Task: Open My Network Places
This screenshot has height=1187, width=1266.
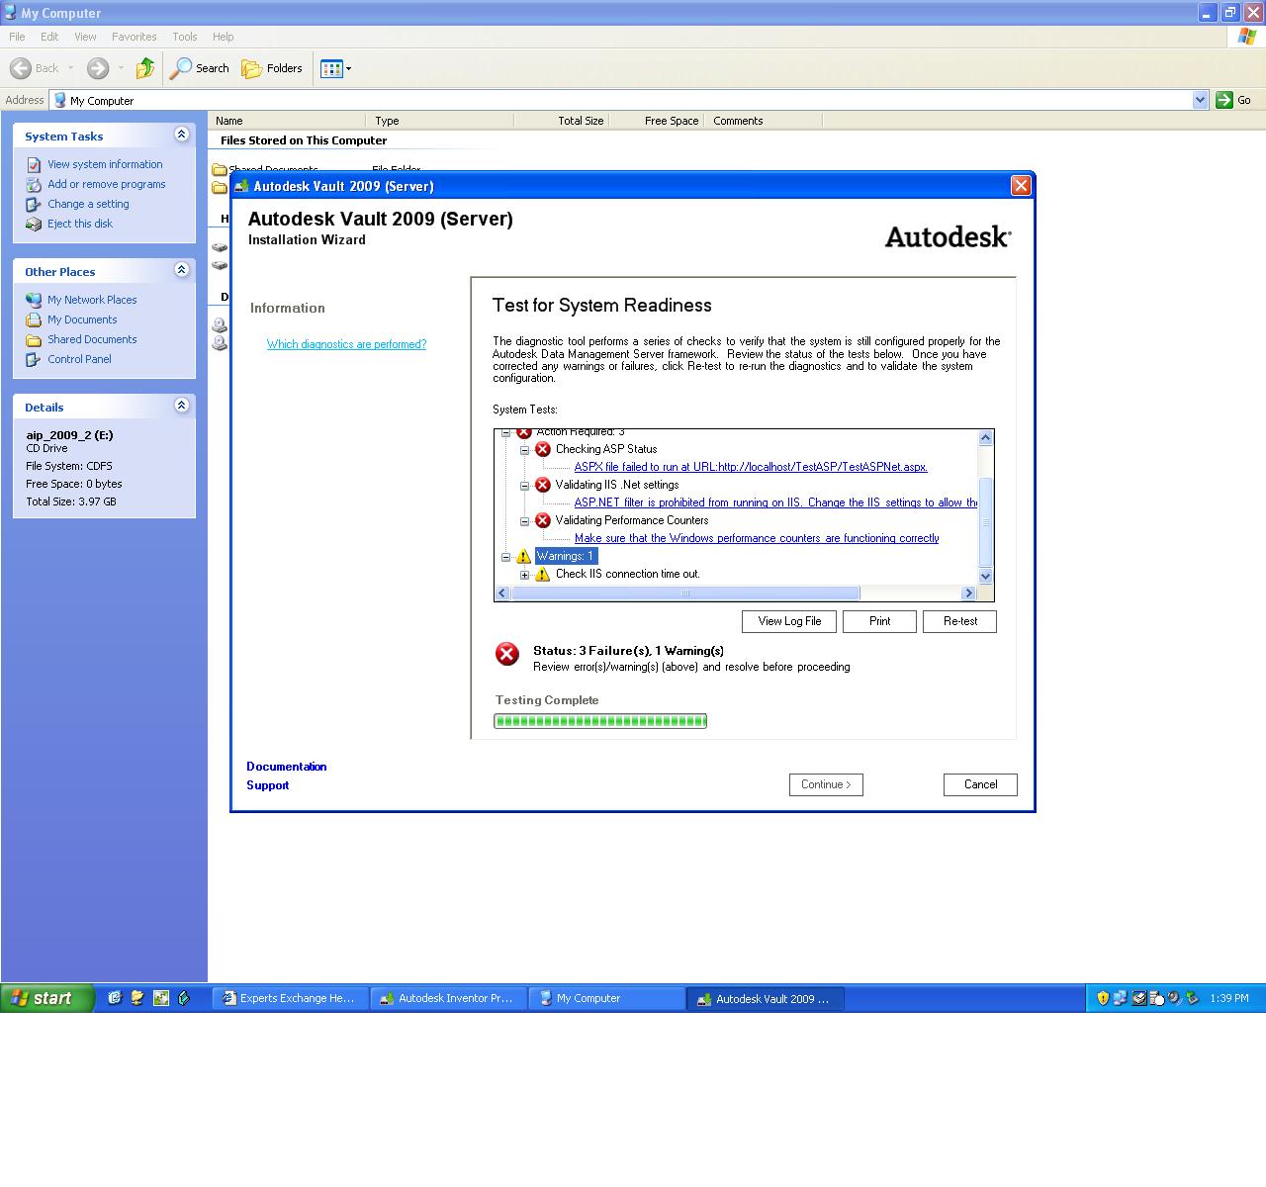Action: tap(91, 299)
